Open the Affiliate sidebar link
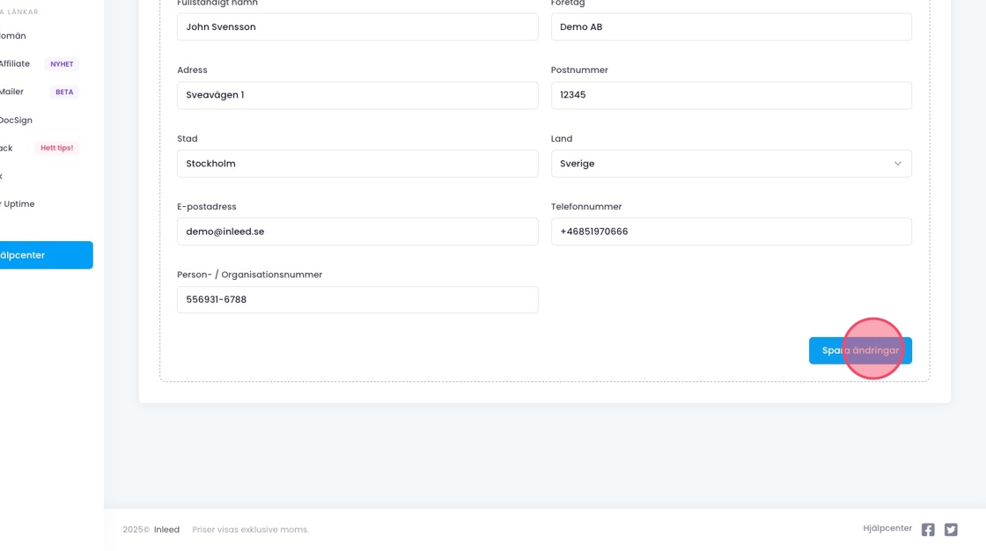 [x=15, y=64]
